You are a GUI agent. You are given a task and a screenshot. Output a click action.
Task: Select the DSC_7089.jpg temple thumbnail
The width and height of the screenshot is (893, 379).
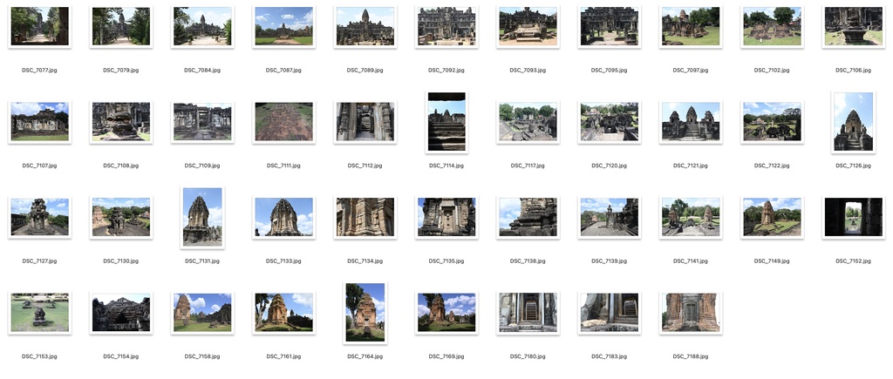pos(365,26)
